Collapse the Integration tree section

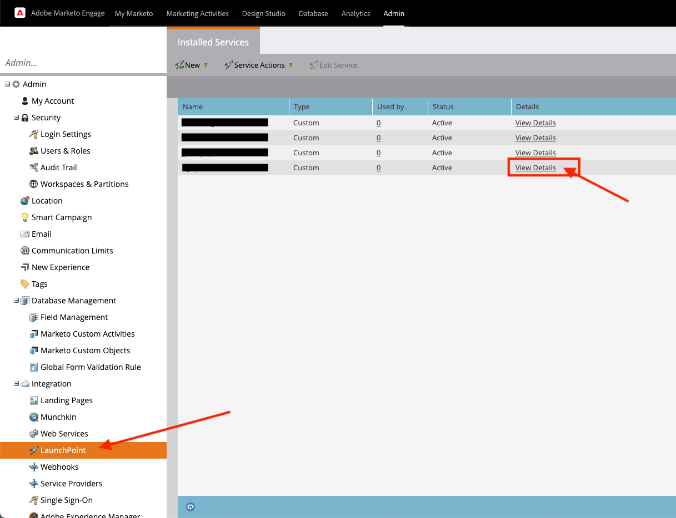pos(17,384)
